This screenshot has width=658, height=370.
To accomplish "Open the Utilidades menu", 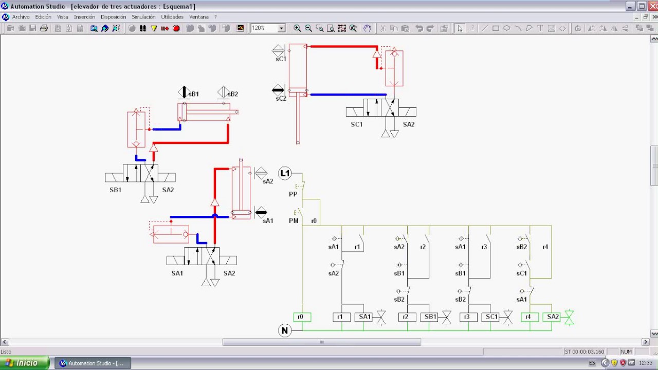I will tap(172, 17).
